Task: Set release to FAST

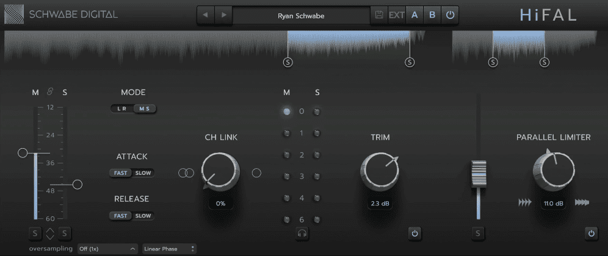Action: pyautogui.click(x=121, y=216)
